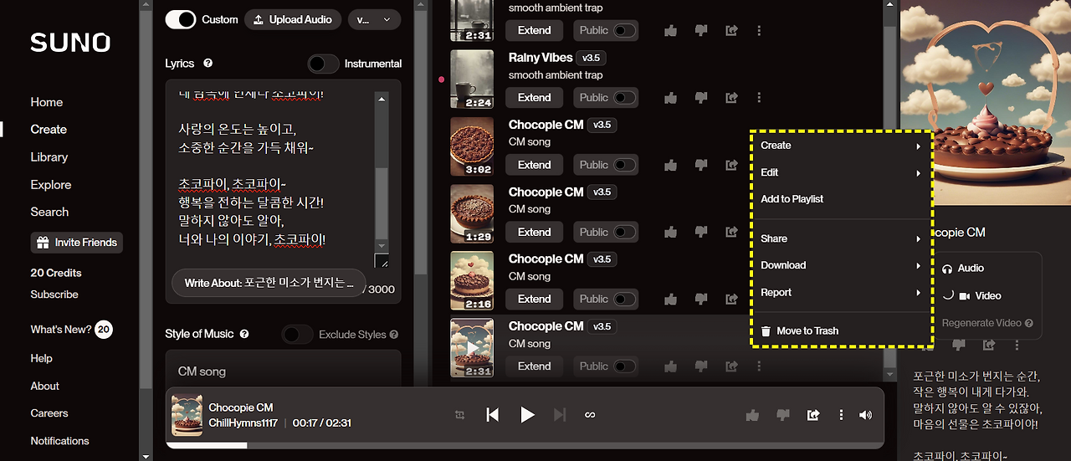Skip to next track
1071x461 pixels.
point(561,415)
